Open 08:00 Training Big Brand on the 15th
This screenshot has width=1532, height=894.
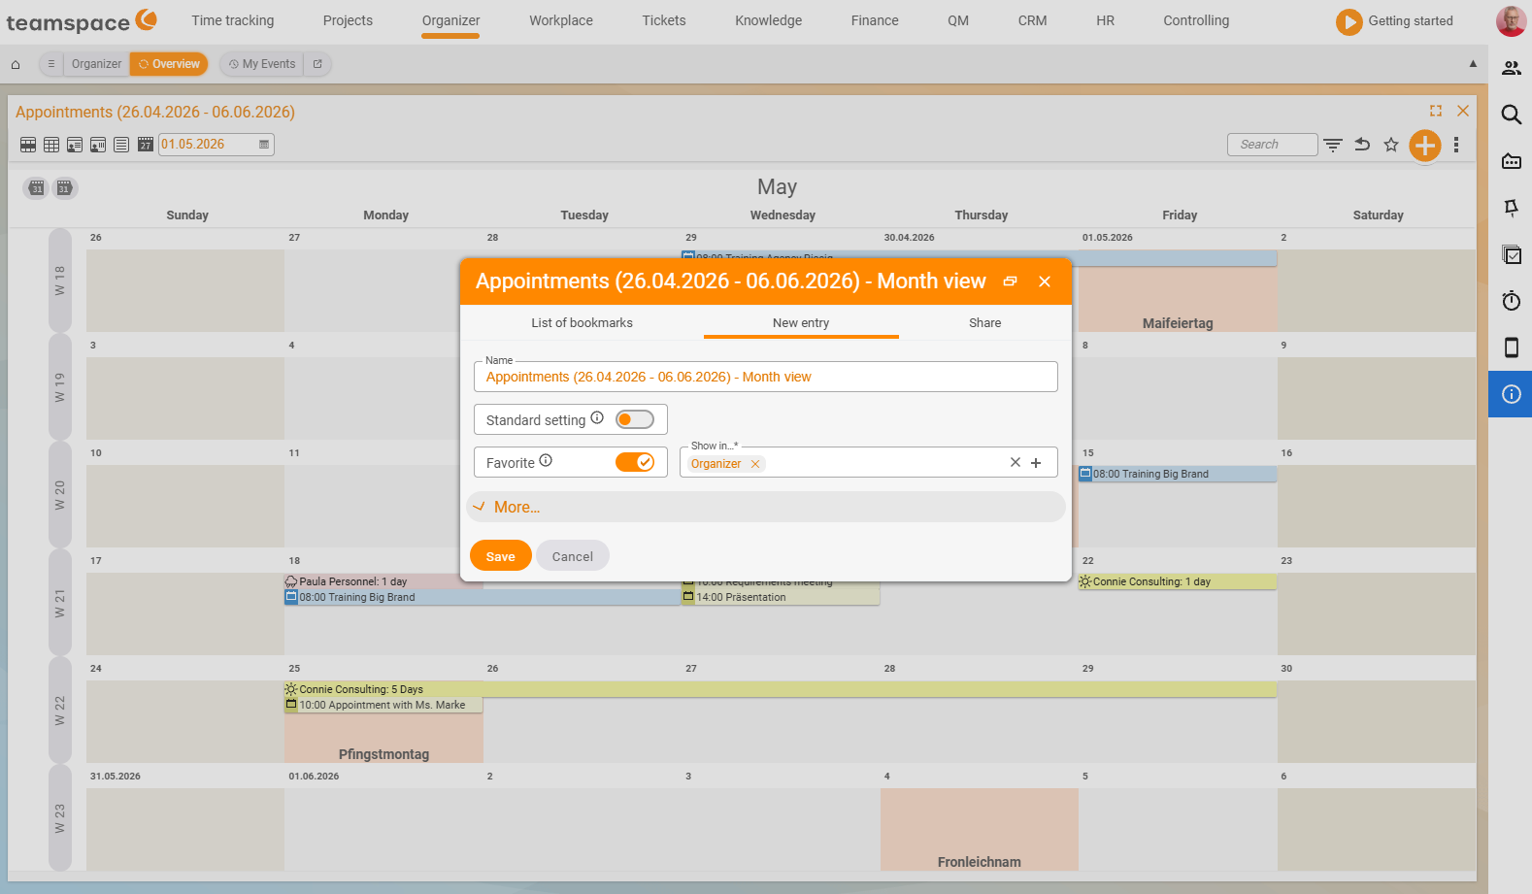click(x=1178, y=475)
